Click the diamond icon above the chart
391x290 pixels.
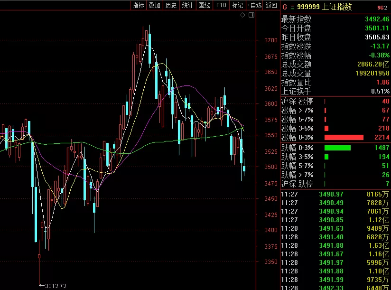coord(242,15)
